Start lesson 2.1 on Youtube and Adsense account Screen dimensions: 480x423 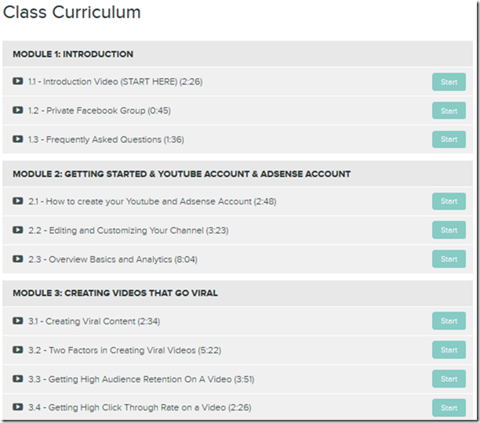[x=448, y=201]
